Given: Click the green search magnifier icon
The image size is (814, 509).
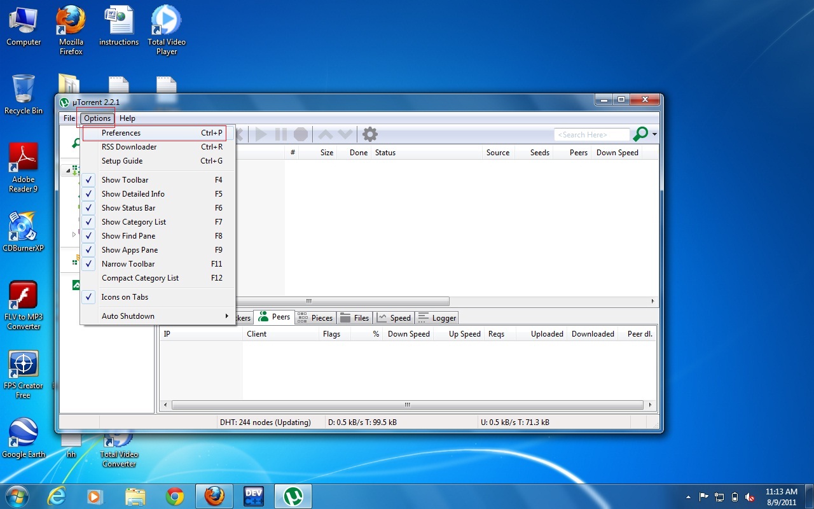Looking at the screenshot, I should pyautogui.click(x=640, y=134).
